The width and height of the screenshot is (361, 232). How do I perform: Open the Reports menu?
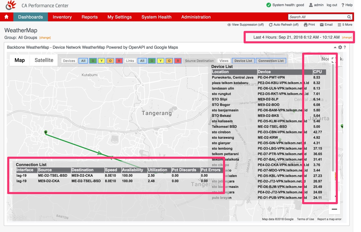click(x=90, y=17)
